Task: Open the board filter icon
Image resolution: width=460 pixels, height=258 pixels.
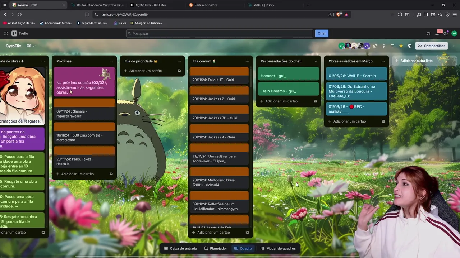Action: [x=392, y=46]
